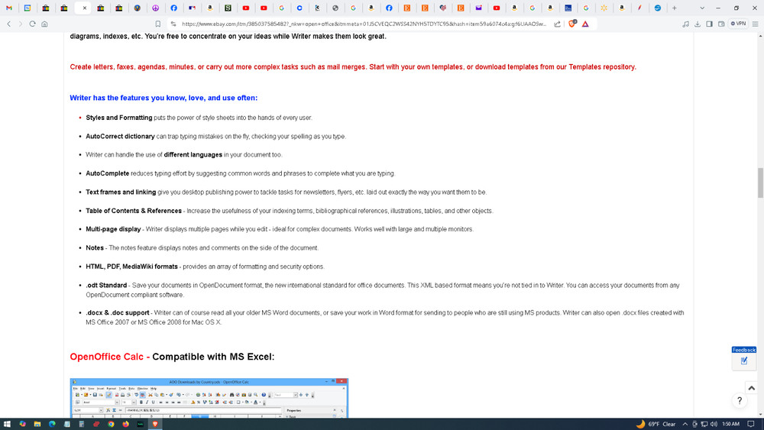Click the 'OpenOffice Calc -' red heading
Screen dimensions: 764x430
[109, 357]
